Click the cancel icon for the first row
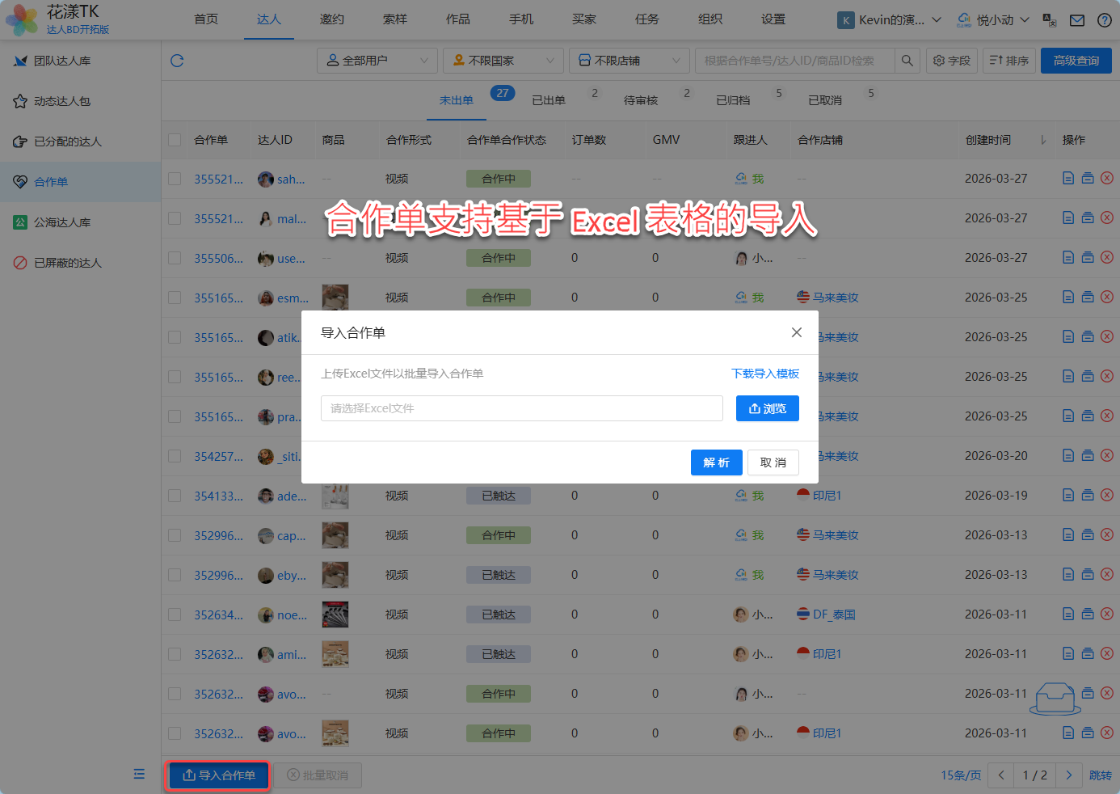 pyautogui.click(x=1107, y=179)
